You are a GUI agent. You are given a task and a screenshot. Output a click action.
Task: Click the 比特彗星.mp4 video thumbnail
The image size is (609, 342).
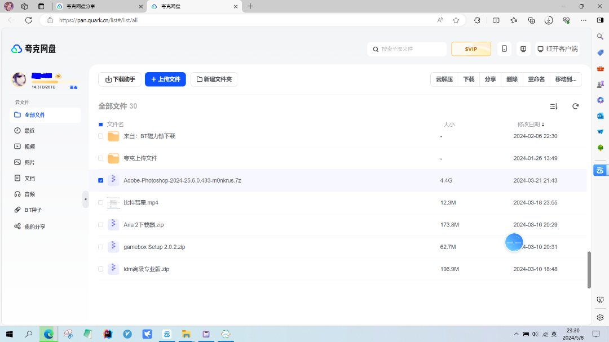point(113,202)
